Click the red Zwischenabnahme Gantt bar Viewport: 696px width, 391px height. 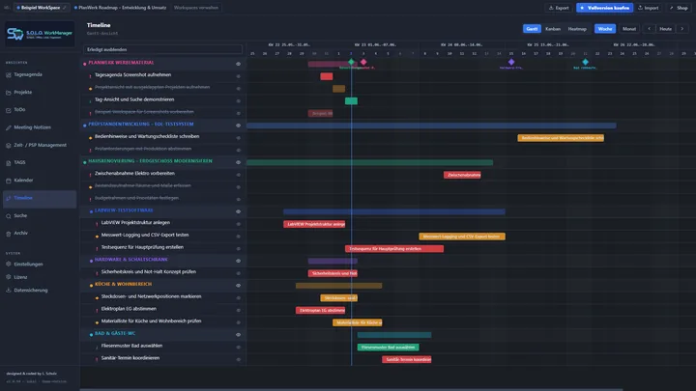point(462,175)
